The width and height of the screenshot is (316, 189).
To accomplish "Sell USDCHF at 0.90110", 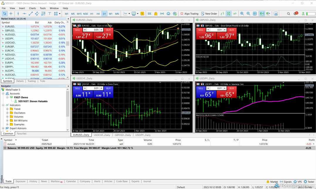I will pos(83,92).
